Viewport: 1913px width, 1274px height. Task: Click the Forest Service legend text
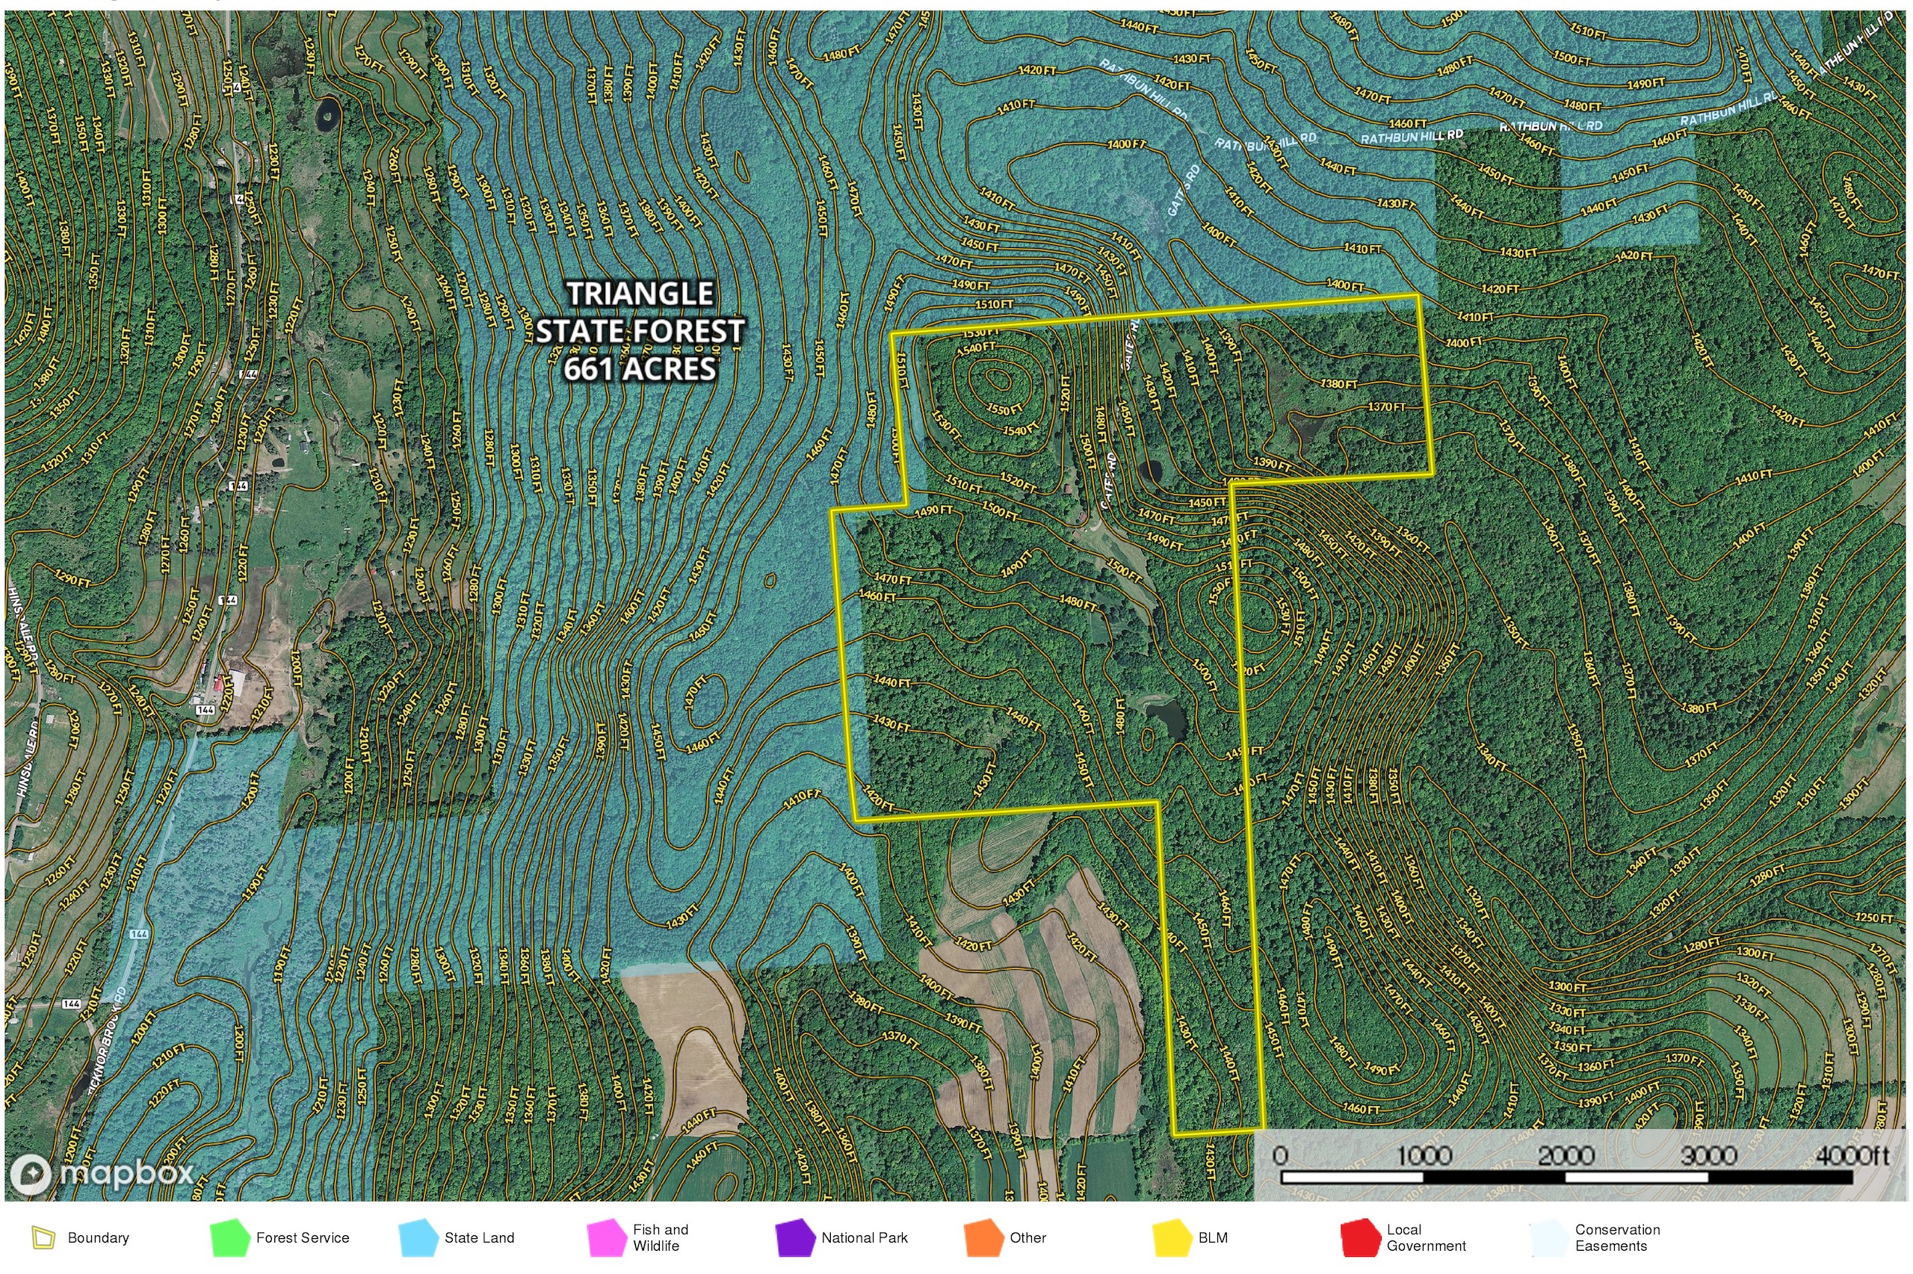[x=302, y=1237]
